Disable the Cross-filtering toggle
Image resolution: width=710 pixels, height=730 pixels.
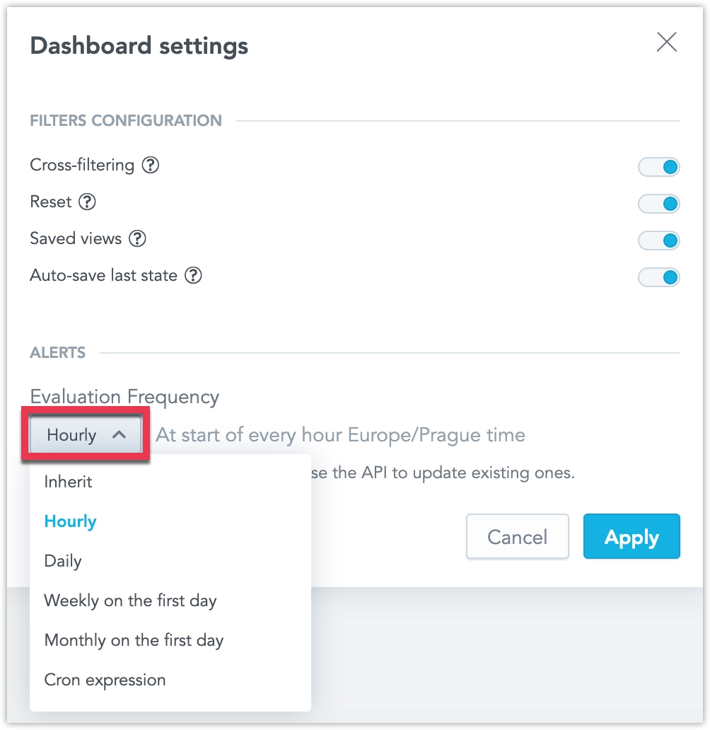658,167
